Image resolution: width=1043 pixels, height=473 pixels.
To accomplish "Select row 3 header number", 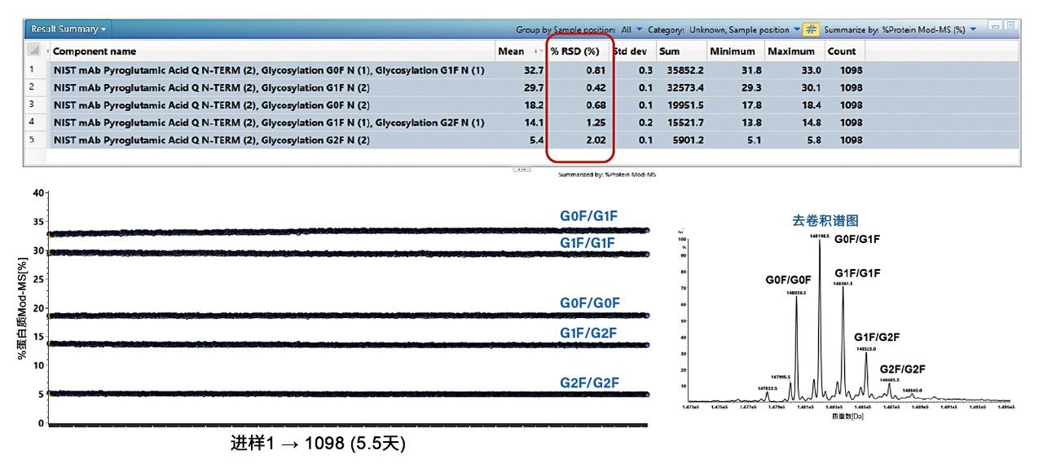I will click(x=32, y=104).
